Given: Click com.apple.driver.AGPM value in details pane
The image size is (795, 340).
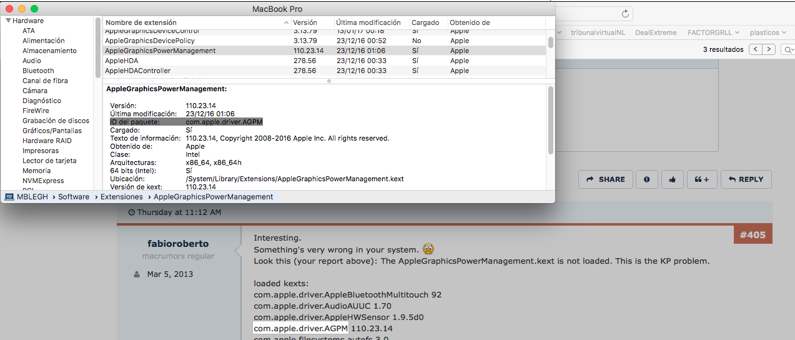Looking at the screenshot, I should click(224, 122).
